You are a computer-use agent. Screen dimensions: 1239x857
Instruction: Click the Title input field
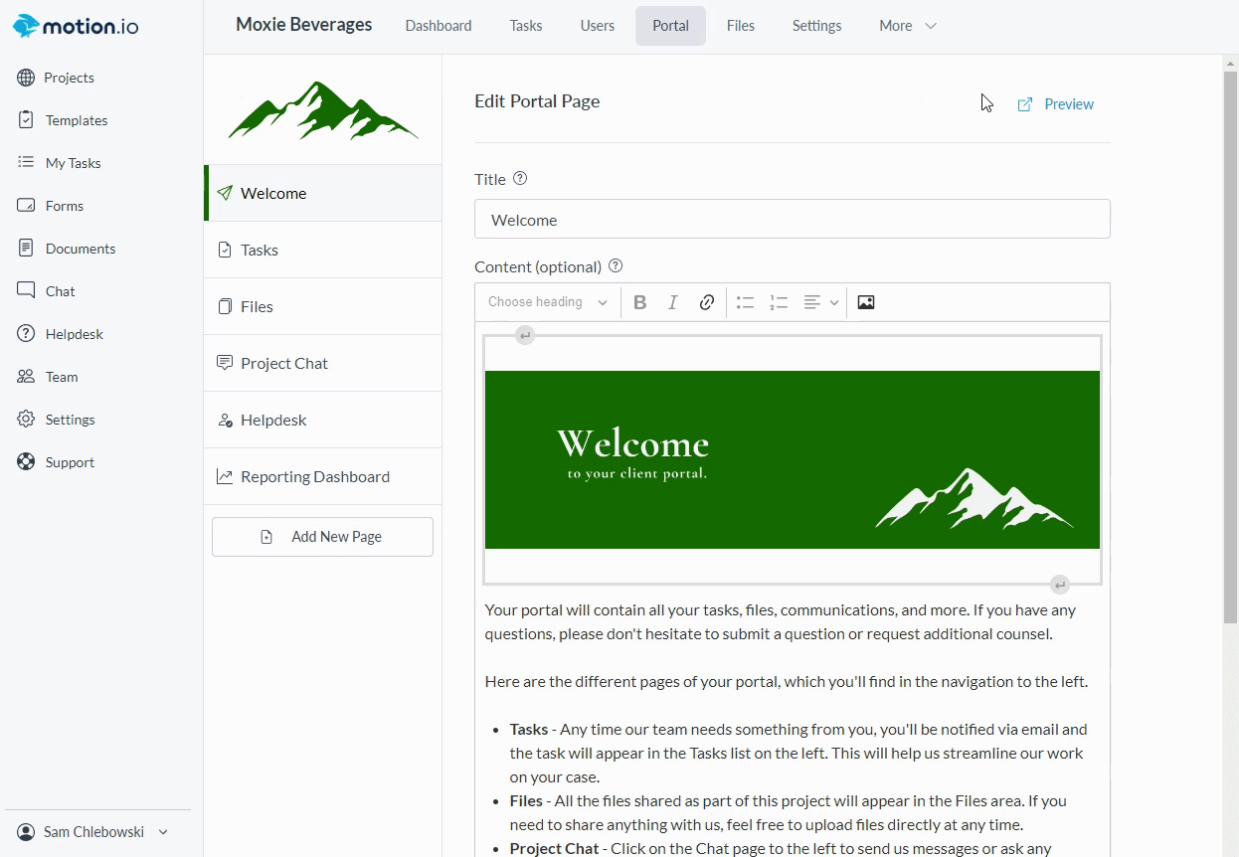(x=792, y=220)
